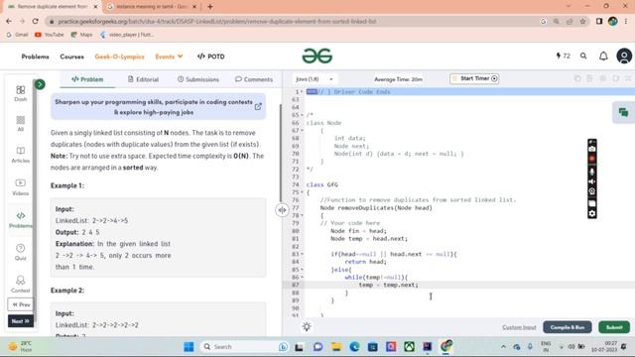
Task: Collapse code fold at line 83
Action: point(303,254)
